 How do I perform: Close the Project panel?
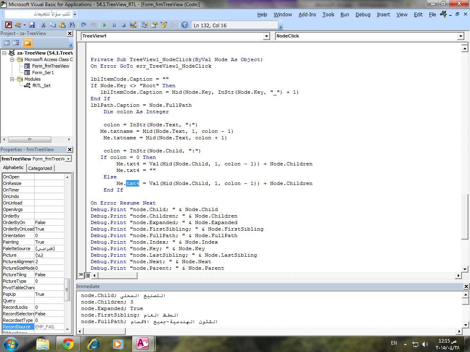click(69, 33)
